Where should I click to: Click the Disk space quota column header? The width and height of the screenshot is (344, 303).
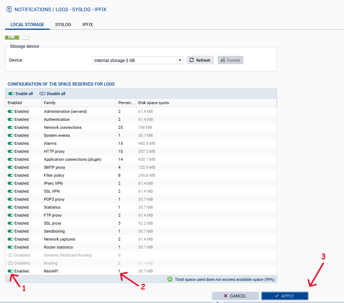click(153, 103)
